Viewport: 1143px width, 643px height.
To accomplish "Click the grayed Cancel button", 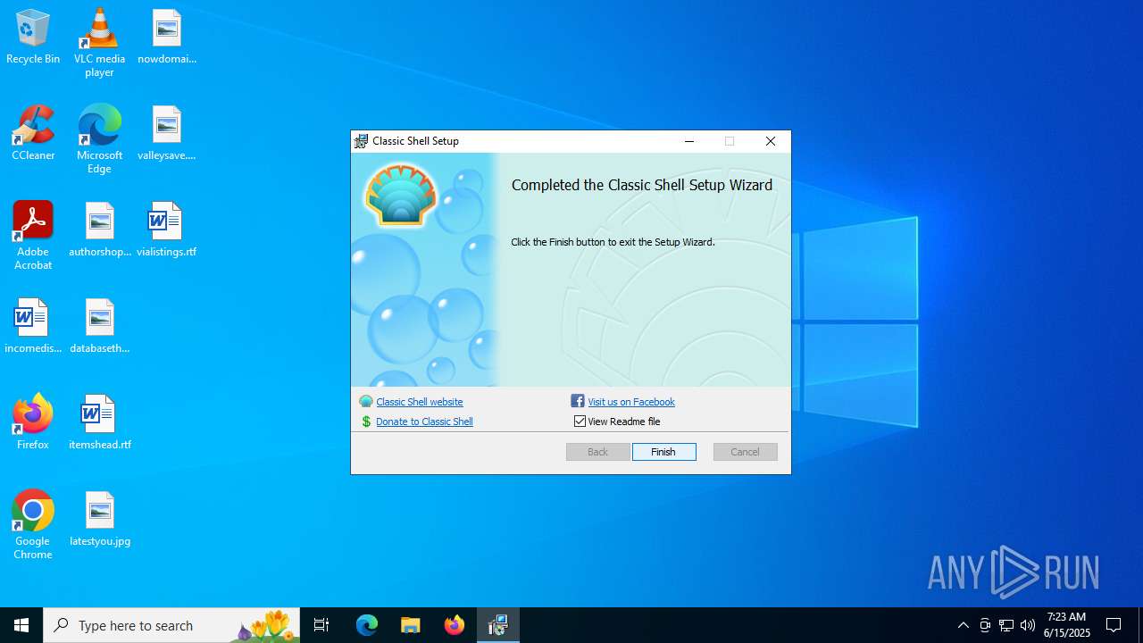I will 745,452.
